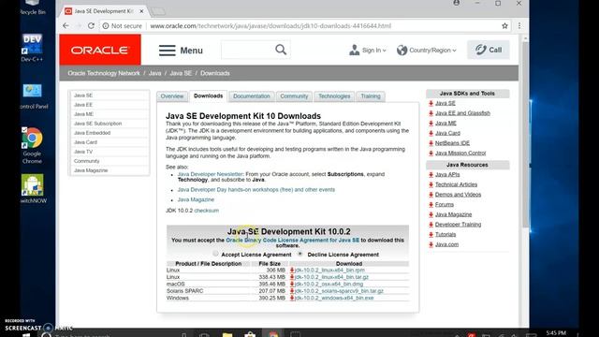Image resolution: width=599 pixels, height=337 pixels.
Task: Open Chrome user profile icon
Action: coord(456,3)
